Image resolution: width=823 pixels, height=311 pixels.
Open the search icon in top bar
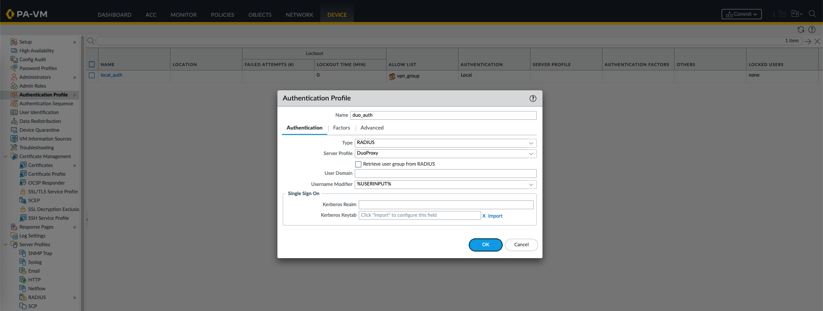pos(812,14)
